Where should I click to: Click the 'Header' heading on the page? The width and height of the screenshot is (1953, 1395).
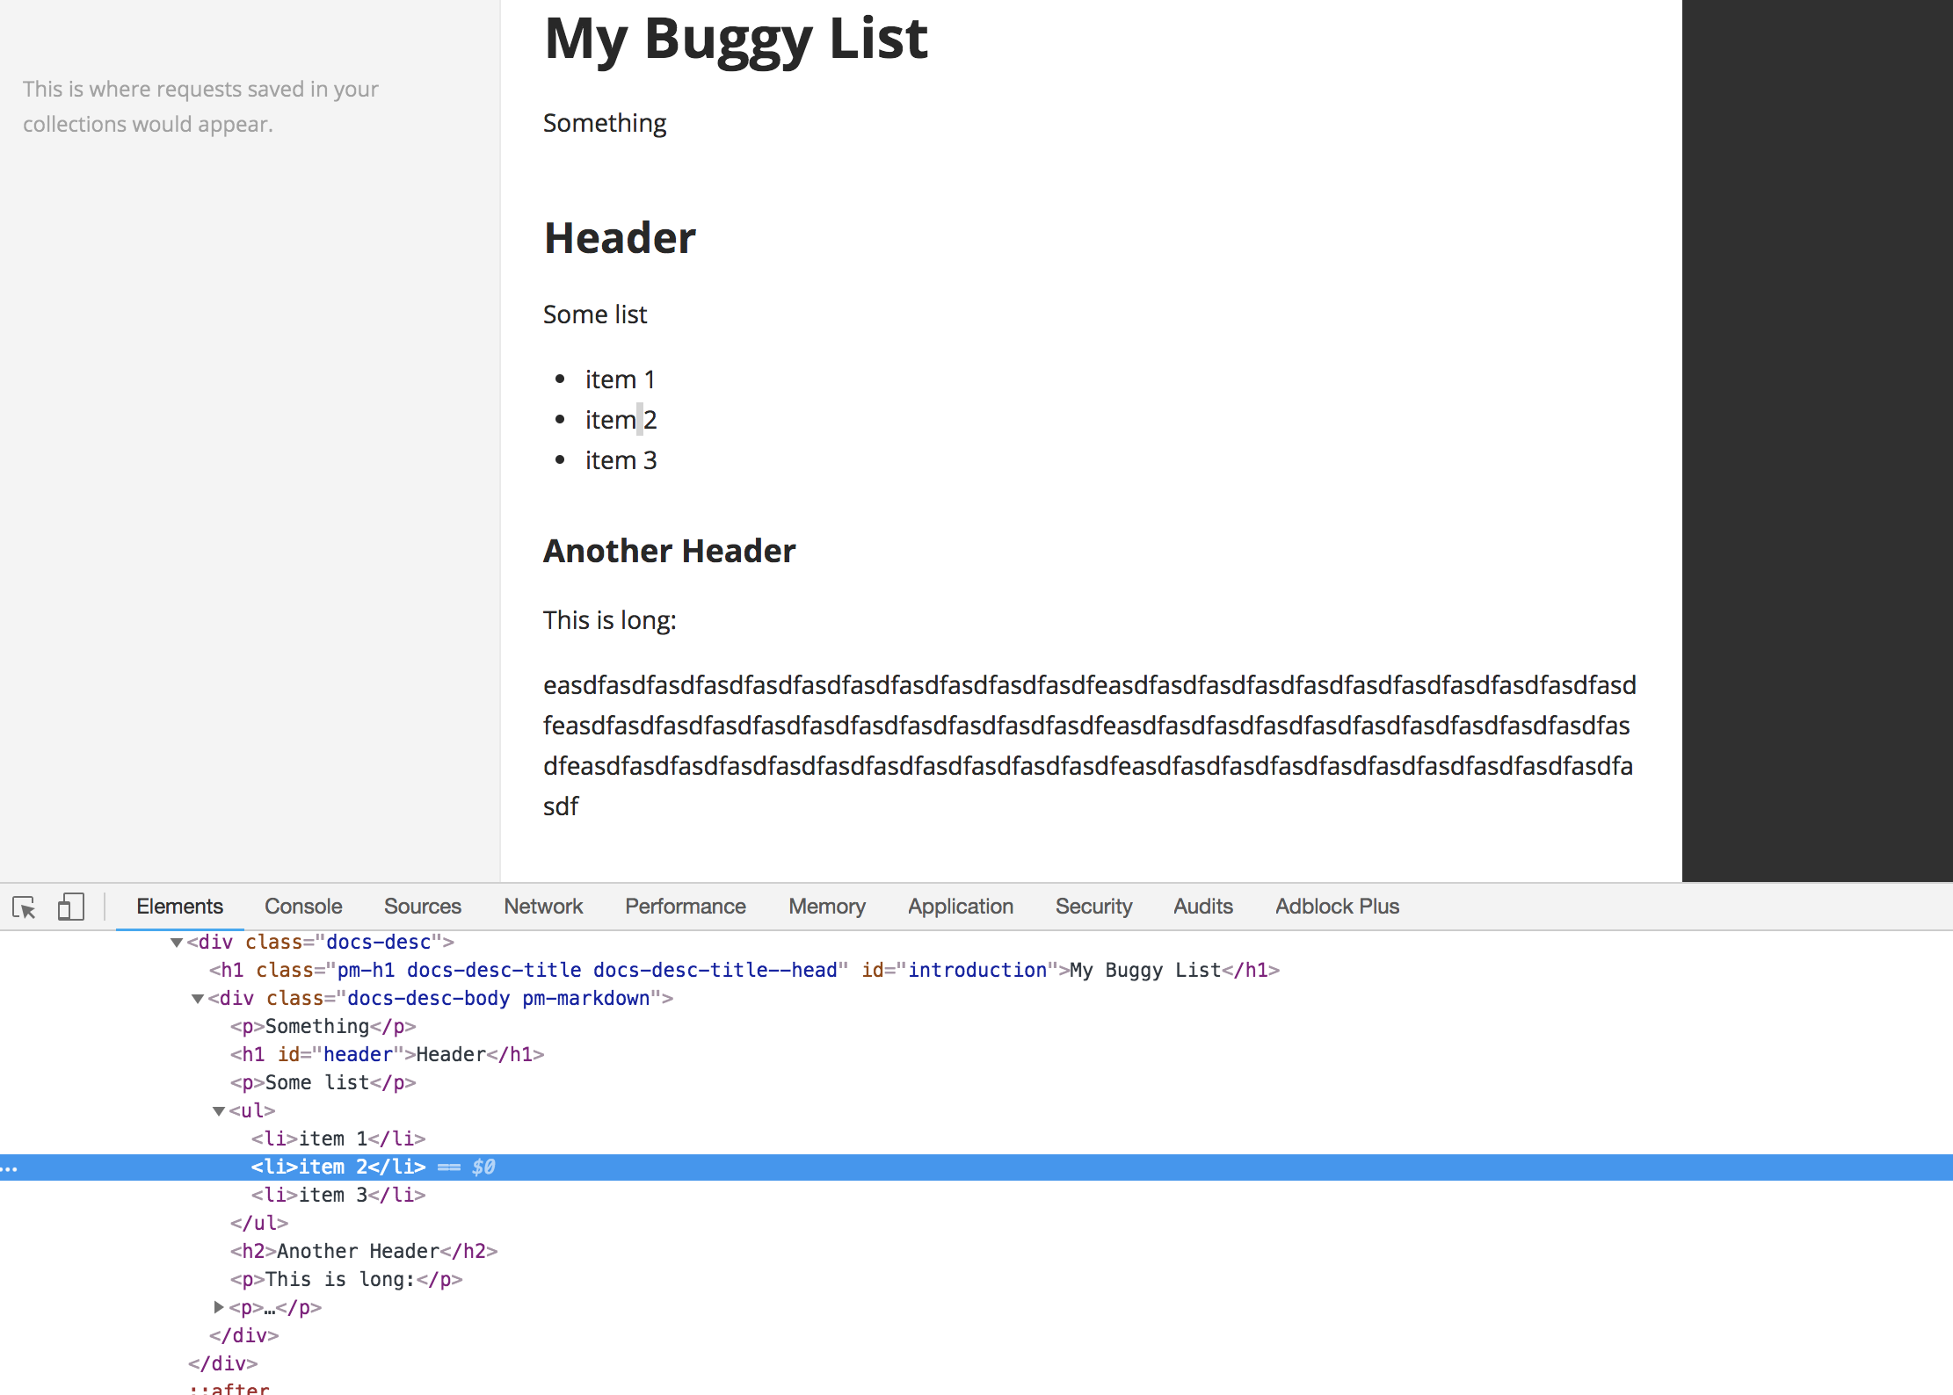click(x=620, y=238)
